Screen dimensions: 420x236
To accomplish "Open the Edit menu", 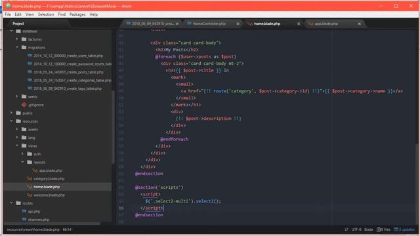I will pos(18,14).
